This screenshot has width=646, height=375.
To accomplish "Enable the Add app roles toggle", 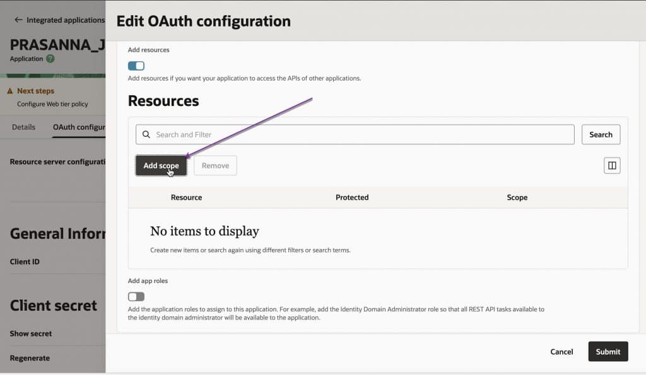I will 136,296.
